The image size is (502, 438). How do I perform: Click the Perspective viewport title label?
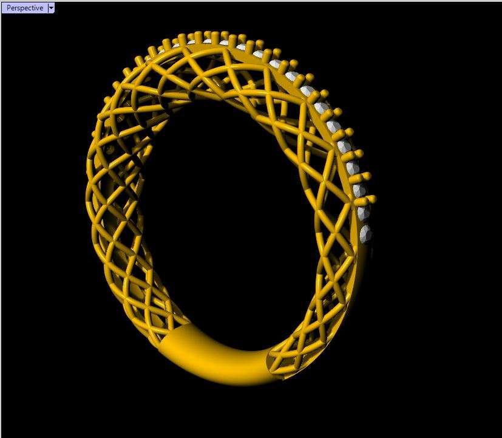click(x=24, y=8)
